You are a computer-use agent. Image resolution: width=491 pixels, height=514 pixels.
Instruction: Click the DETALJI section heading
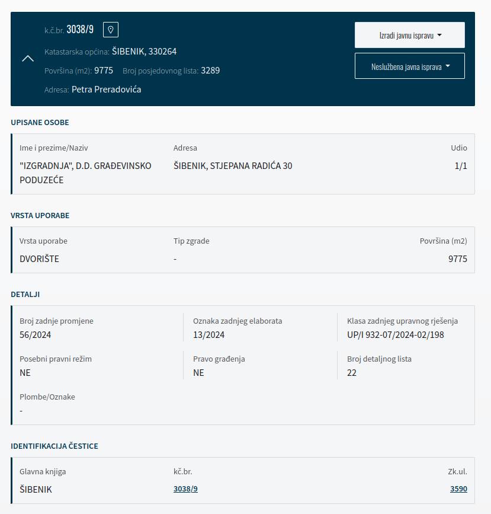click(25, 295)
